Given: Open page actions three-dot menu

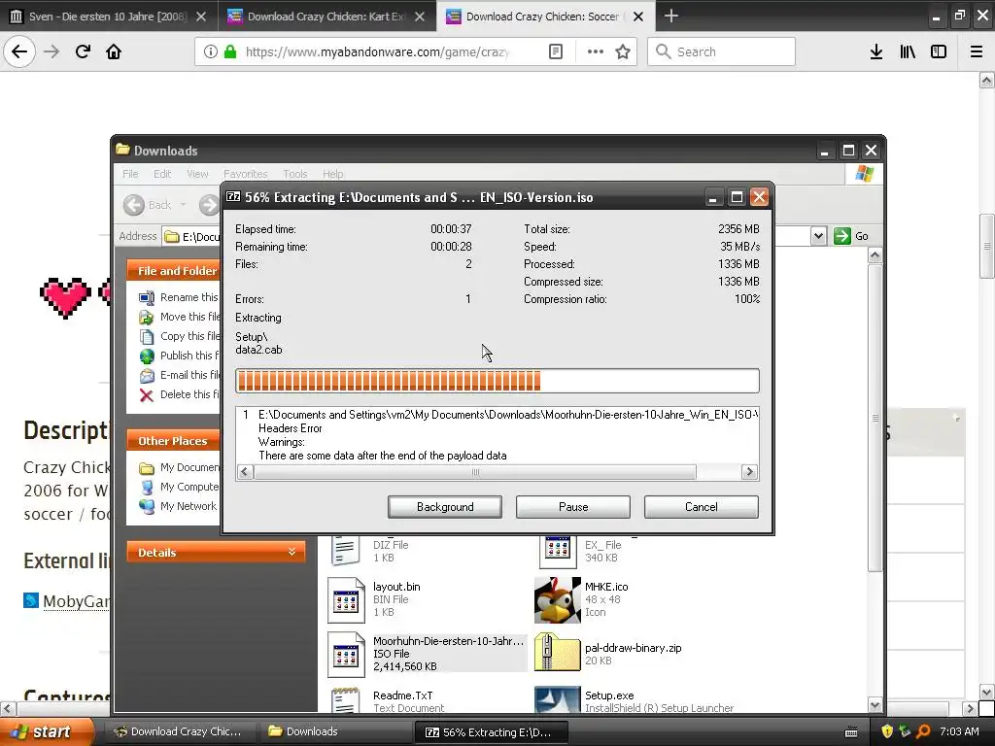Looking at the screenshot, I should point(595,51).
